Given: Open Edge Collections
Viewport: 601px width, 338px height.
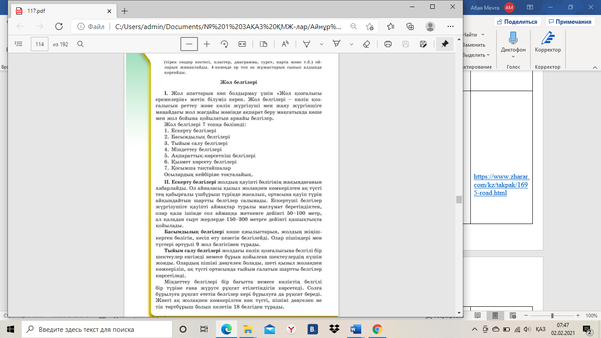Looking at the screenshot, I should (x=410, y=26).
